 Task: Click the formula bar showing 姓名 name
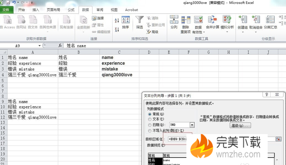tap(175, 45)
